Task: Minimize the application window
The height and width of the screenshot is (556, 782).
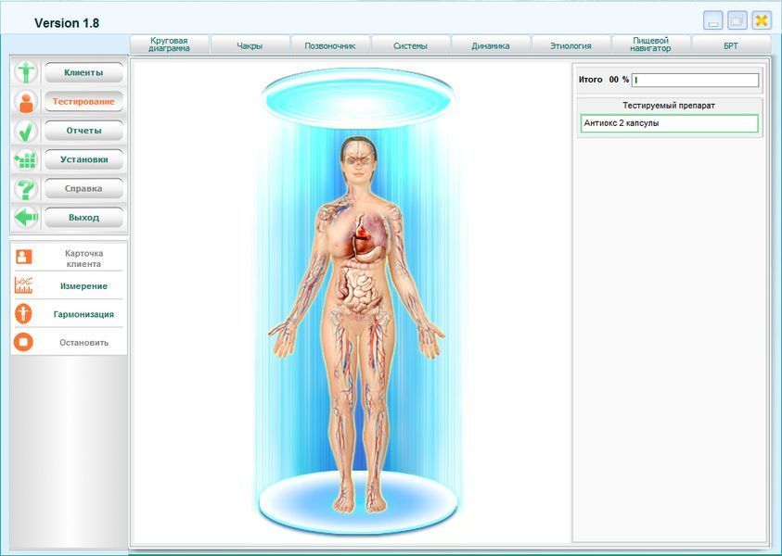Action: coord(713,21)
